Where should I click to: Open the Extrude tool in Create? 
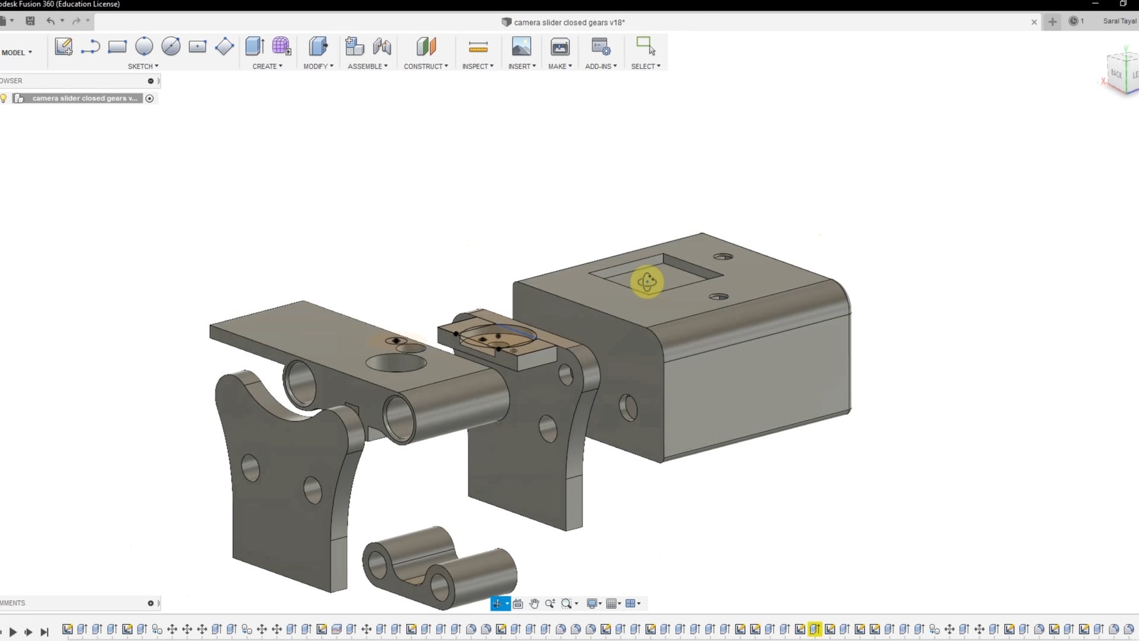point(255,47)
